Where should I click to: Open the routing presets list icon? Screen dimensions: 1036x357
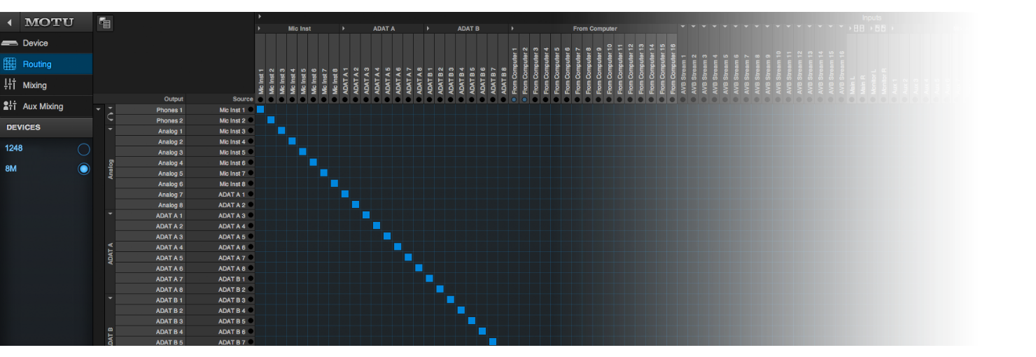point(105,23)
